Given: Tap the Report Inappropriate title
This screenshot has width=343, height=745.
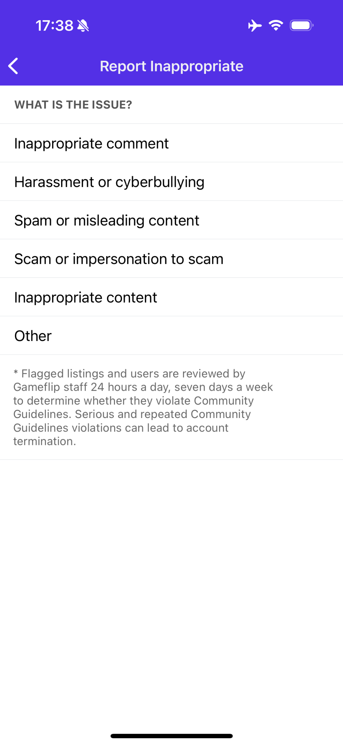Looking at the screenshot, I should tap(171, 66).
